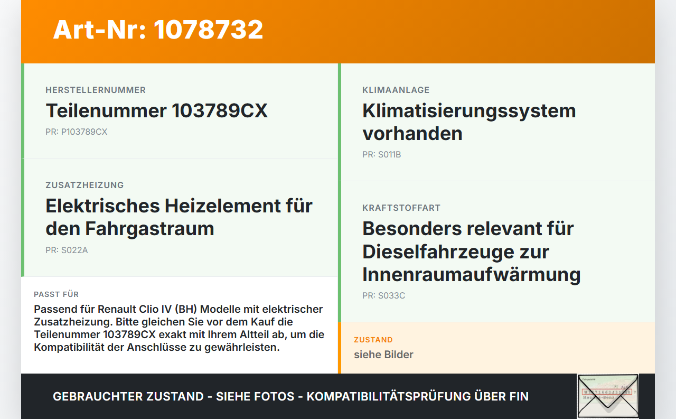Viewport: 676px width, 419px height.
Task: Select the Art-Nr: 1078732 header title
Action: pyautogui.click(x=158, y=30)
